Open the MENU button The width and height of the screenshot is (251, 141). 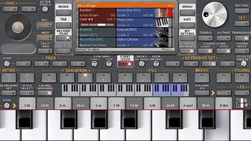click(187, 13)
